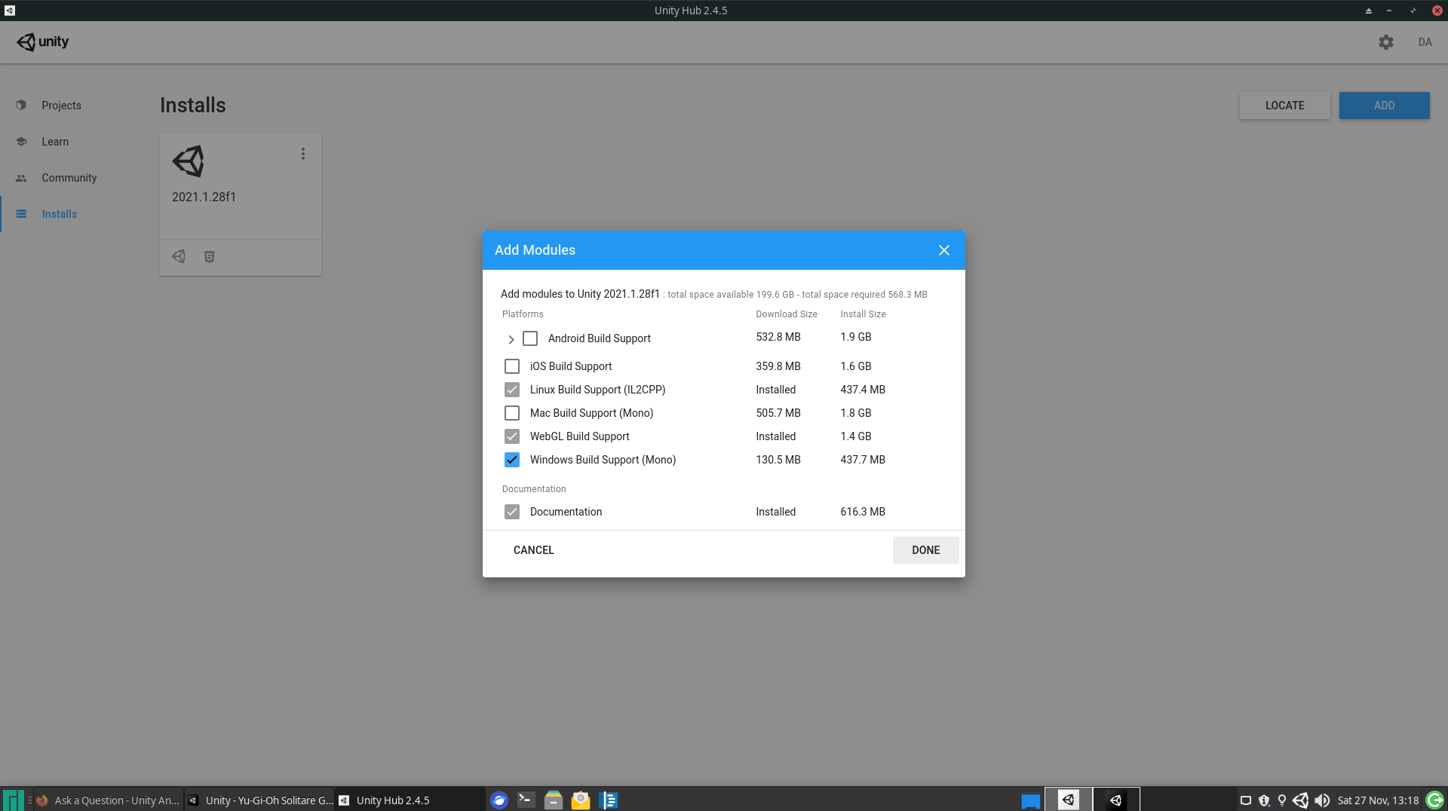This screenshot has width=1448, height=811.
Task: Launch blue browser icon in taskbar
Action: [499, 800]
